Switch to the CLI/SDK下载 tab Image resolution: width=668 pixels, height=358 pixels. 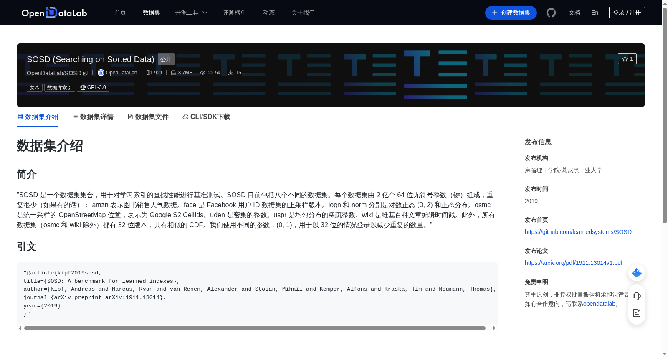tap(206, 117)
